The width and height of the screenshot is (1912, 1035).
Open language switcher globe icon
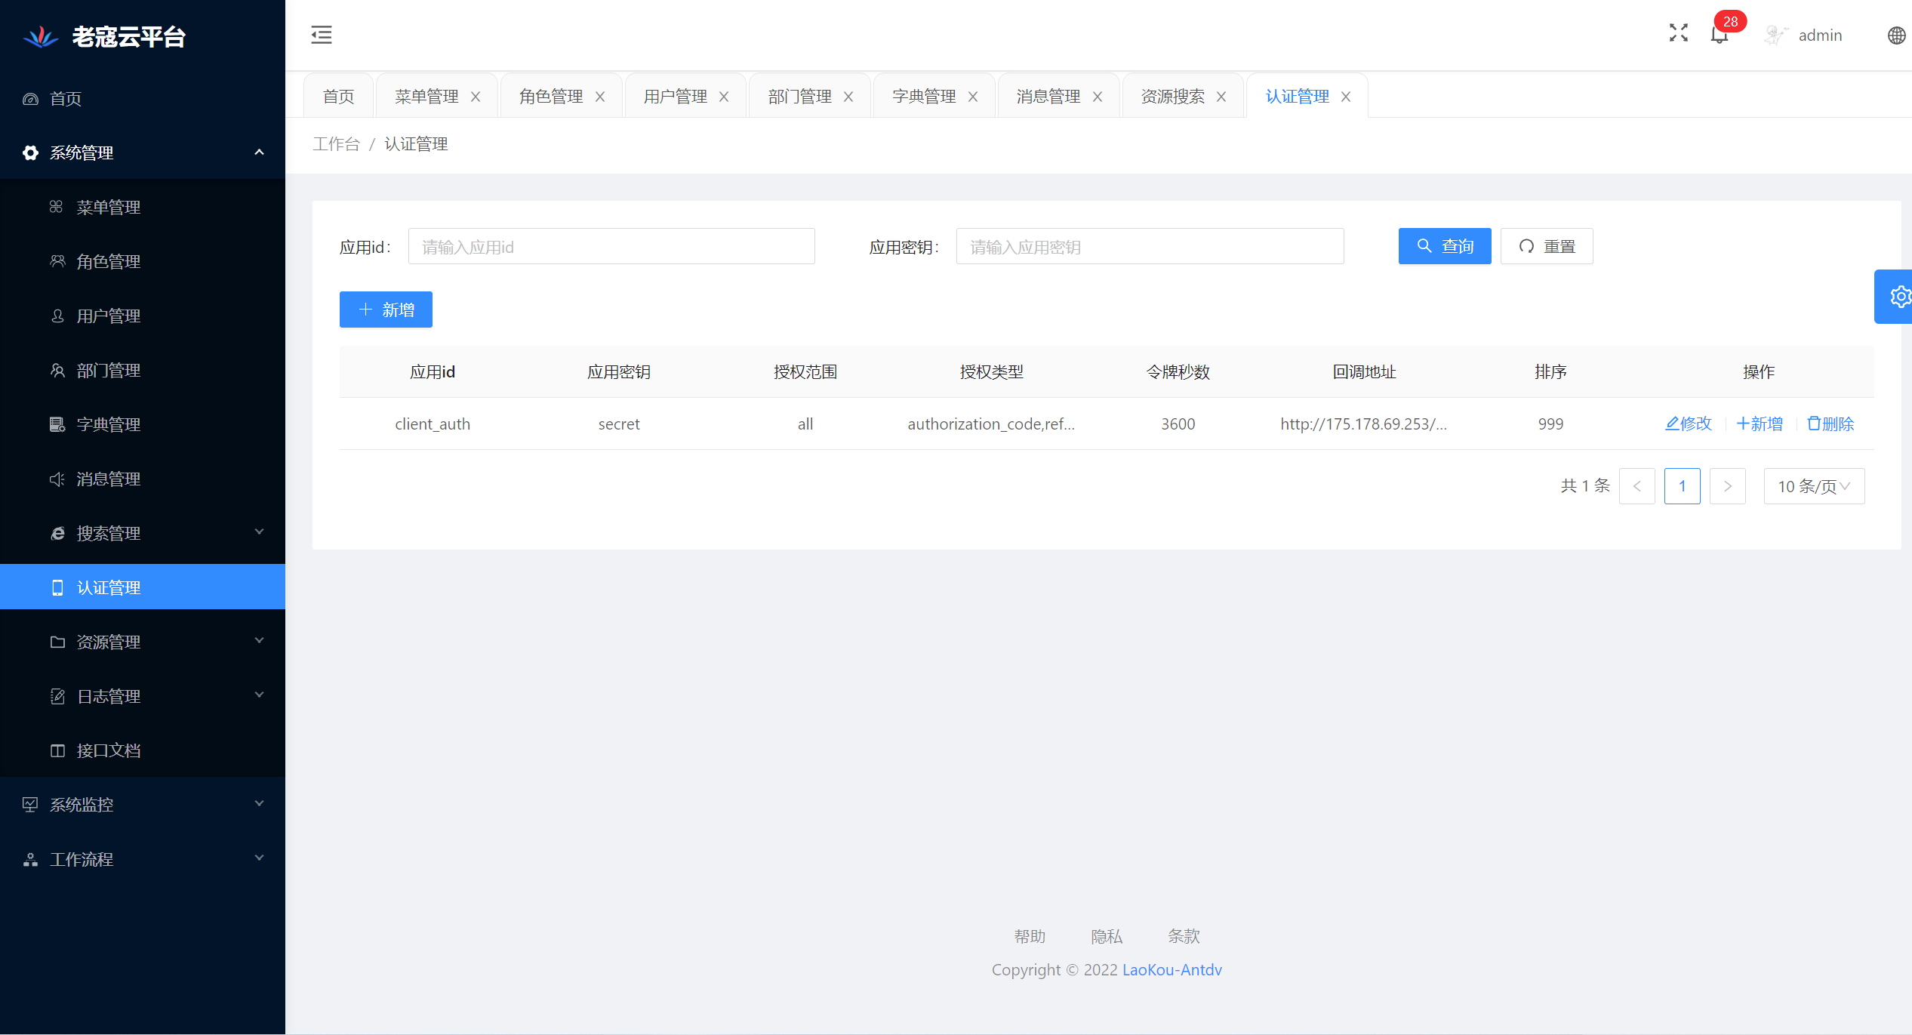[1896, 35]
